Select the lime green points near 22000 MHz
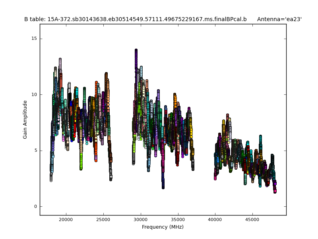 pyautogui.click(x=81, y=163)
